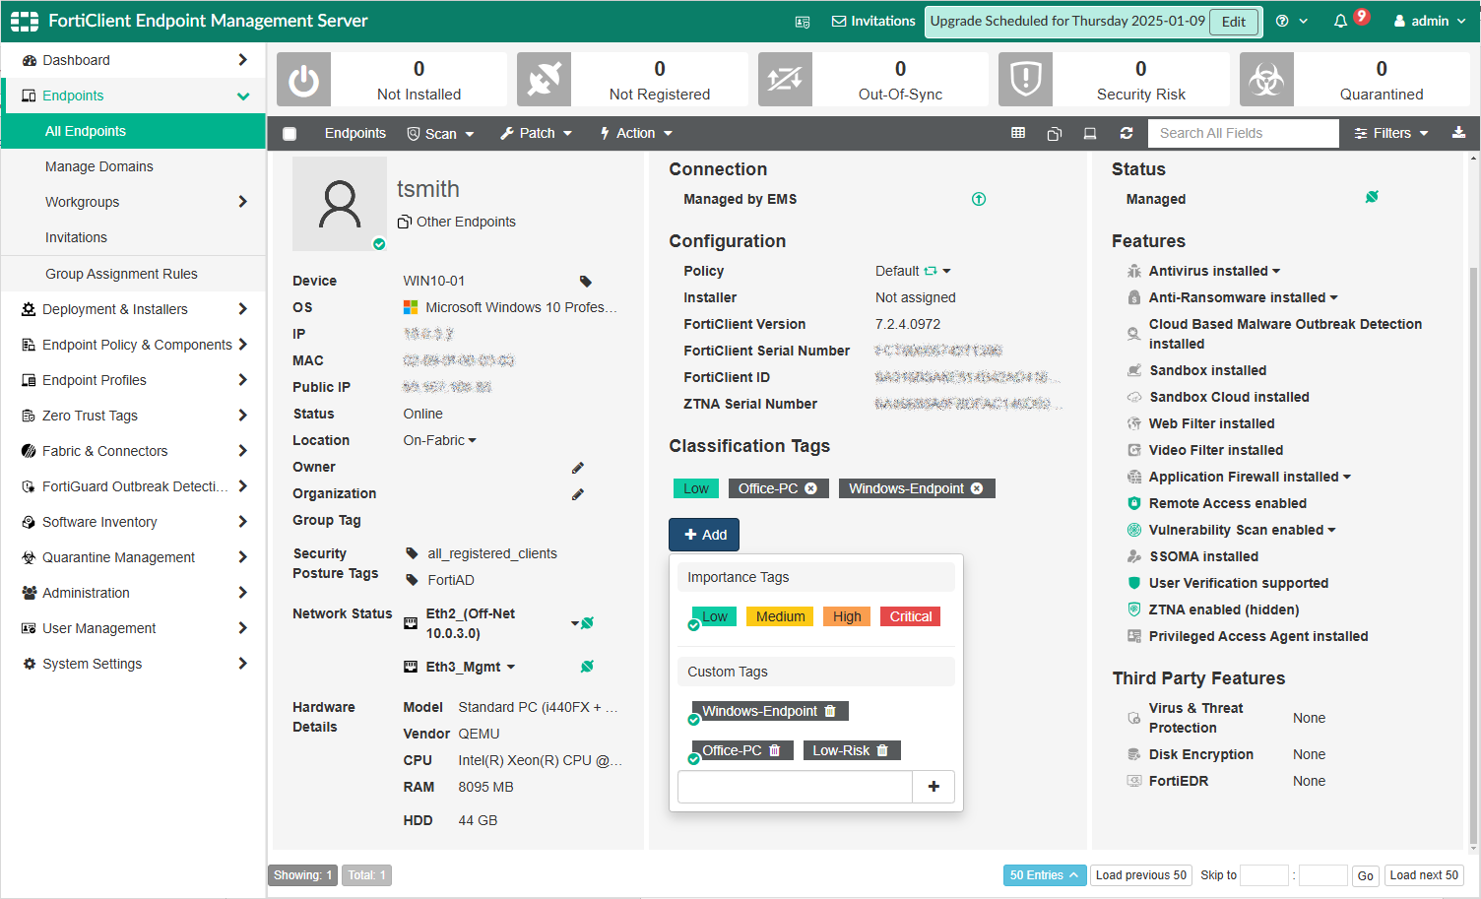This screenshot has width=1481, height=899.
Task: Toggle the select-all endpoints checkbox
Action: tap(290, 134)
